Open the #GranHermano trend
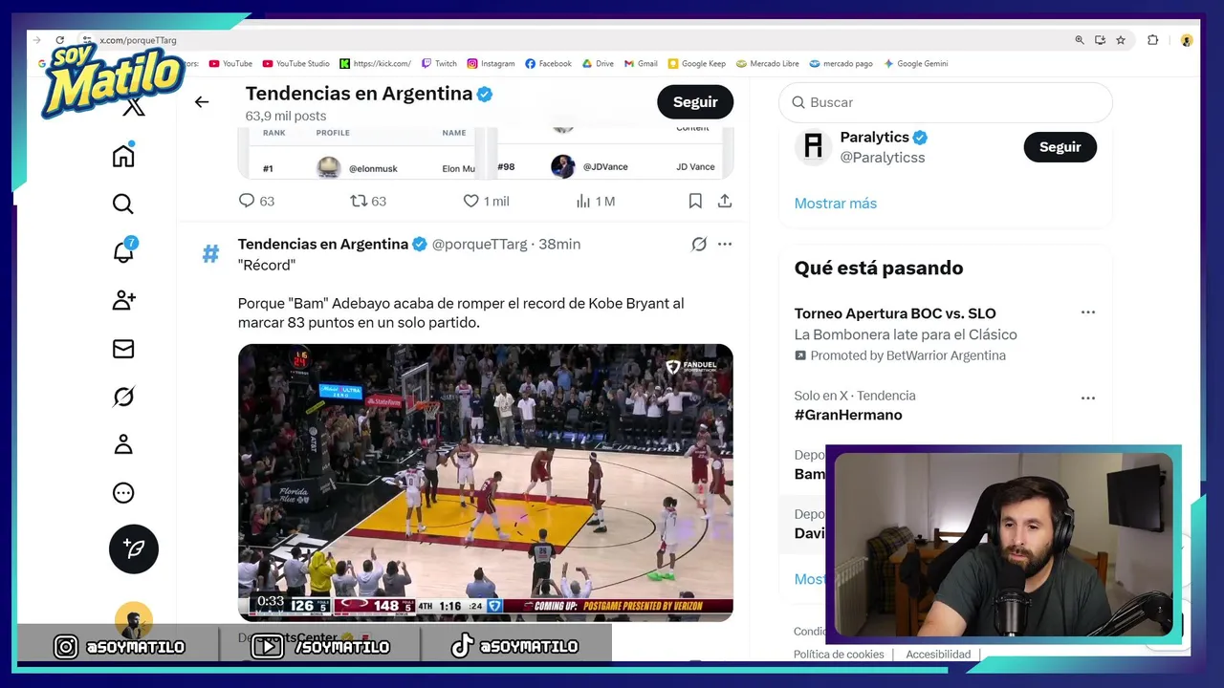The height and width of the screenshot is (688, 1224). (848, 415)
